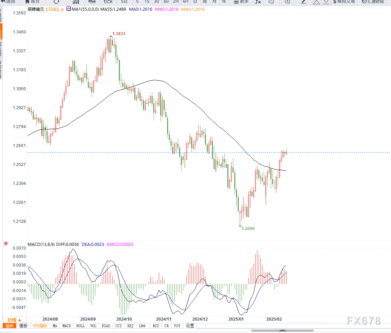Open the fx formula tool
391x333 pixels.
pos(258,2)
